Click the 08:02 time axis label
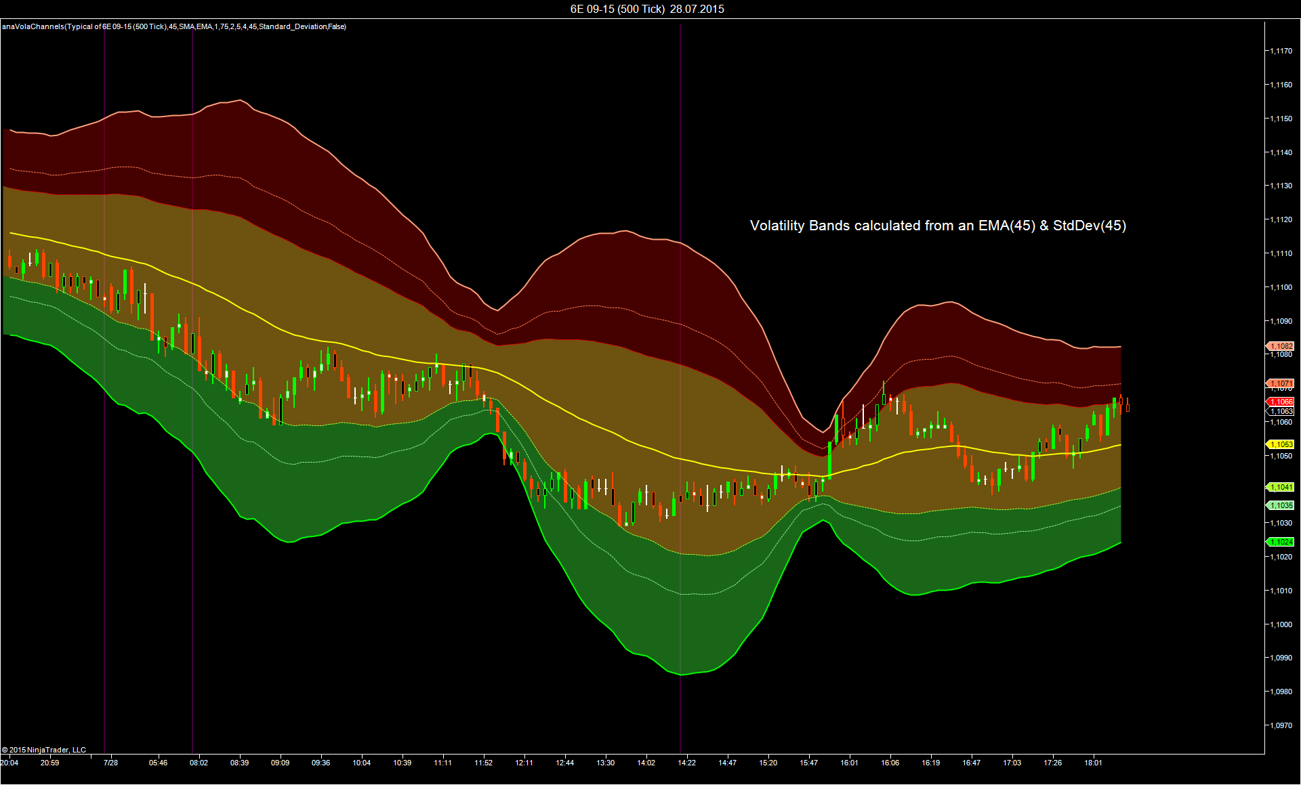The width and height of the screenshot is (1301, 785). 199,763
